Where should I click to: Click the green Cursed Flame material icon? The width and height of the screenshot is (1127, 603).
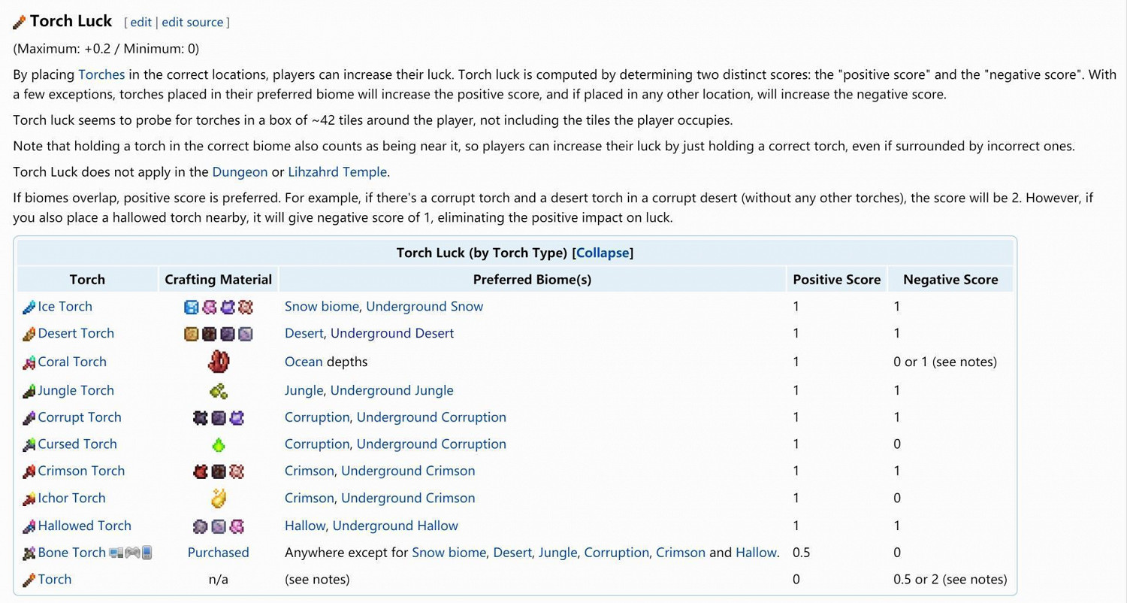218,444
